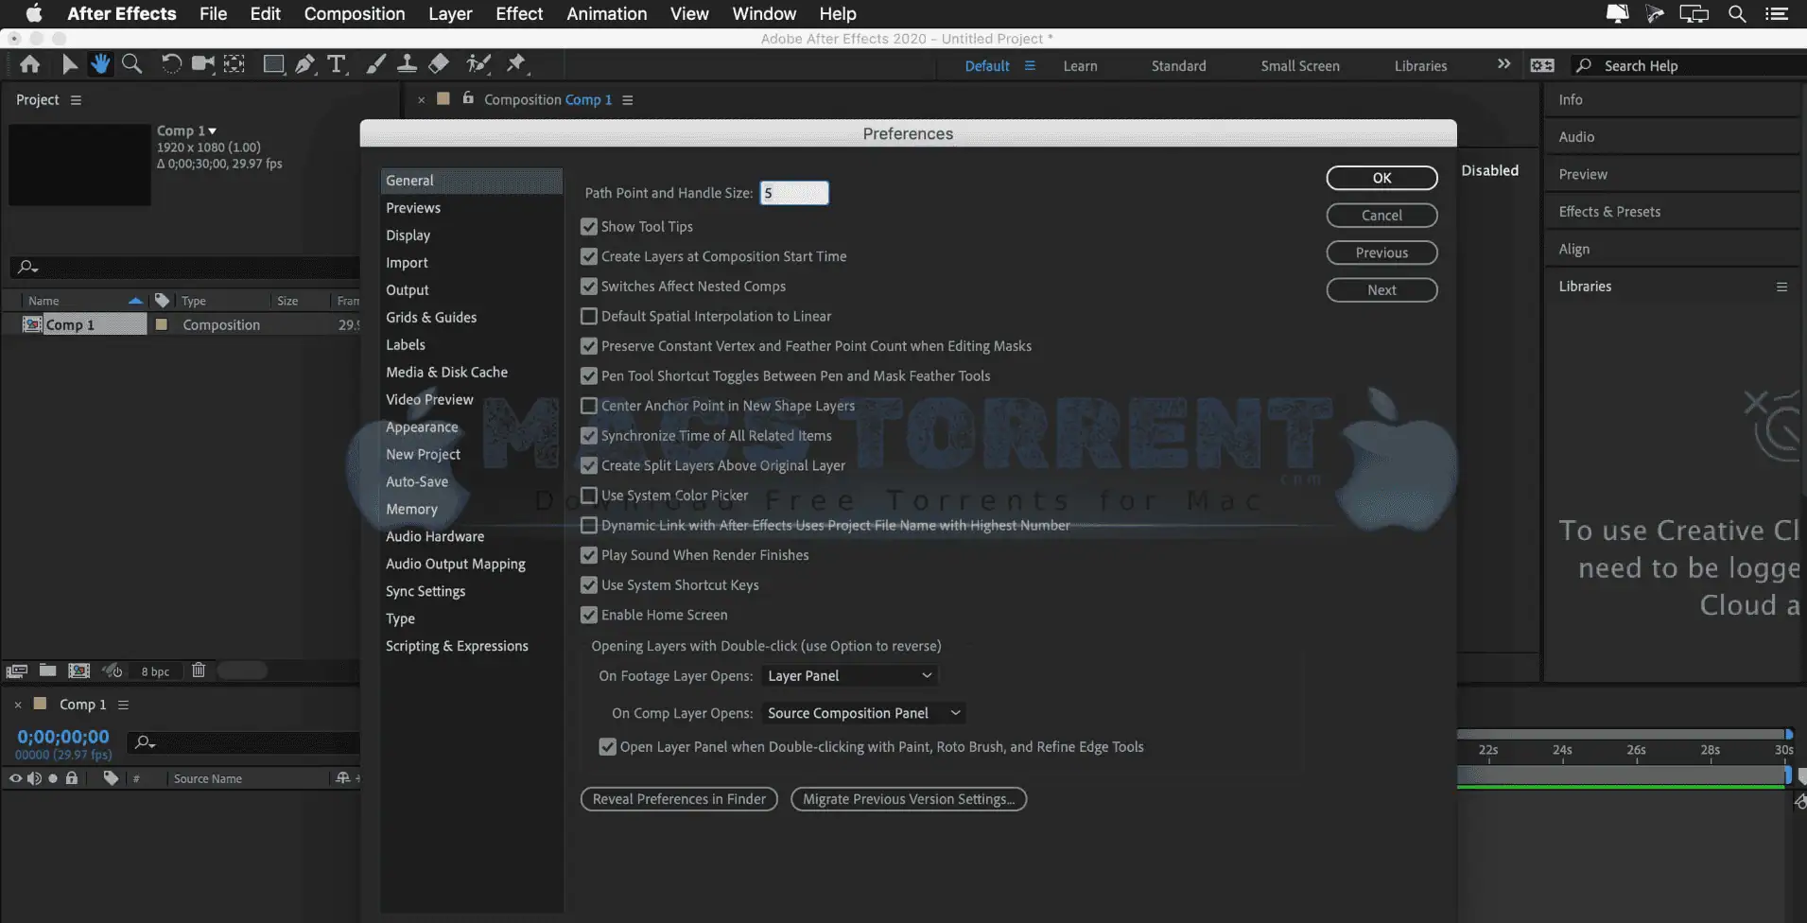Viewport: 1807px width, 923px height.
Task: Click the Search Help field
Action: 1689,66
